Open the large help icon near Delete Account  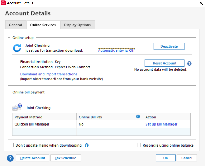10,158
